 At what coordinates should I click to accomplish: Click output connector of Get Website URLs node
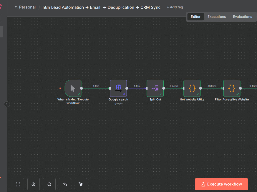pyautogui.click(x=201, y=88)
